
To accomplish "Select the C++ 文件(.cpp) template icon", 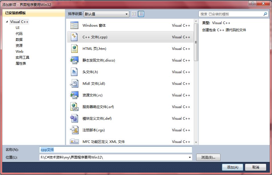I will coord(74,37).
